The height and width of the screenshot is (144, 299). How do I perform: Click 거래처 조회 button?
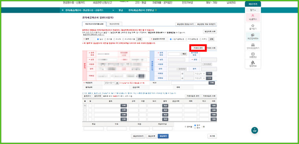point(211,48)
